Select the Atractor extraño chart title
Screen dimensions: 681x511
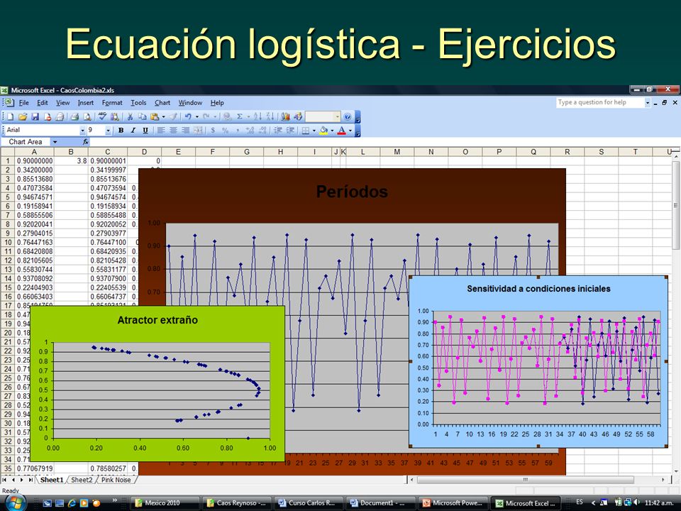[x=157, y=320]
